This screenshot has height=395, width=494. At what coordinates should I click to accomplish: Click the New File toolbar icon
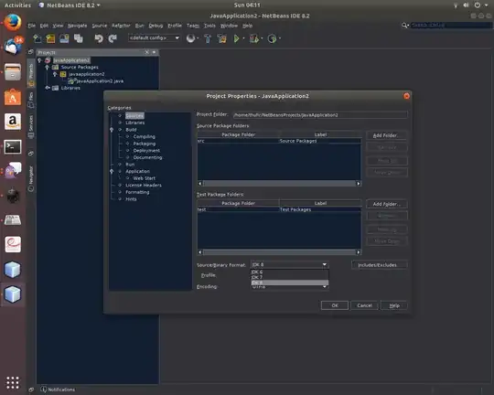[38, 38]
